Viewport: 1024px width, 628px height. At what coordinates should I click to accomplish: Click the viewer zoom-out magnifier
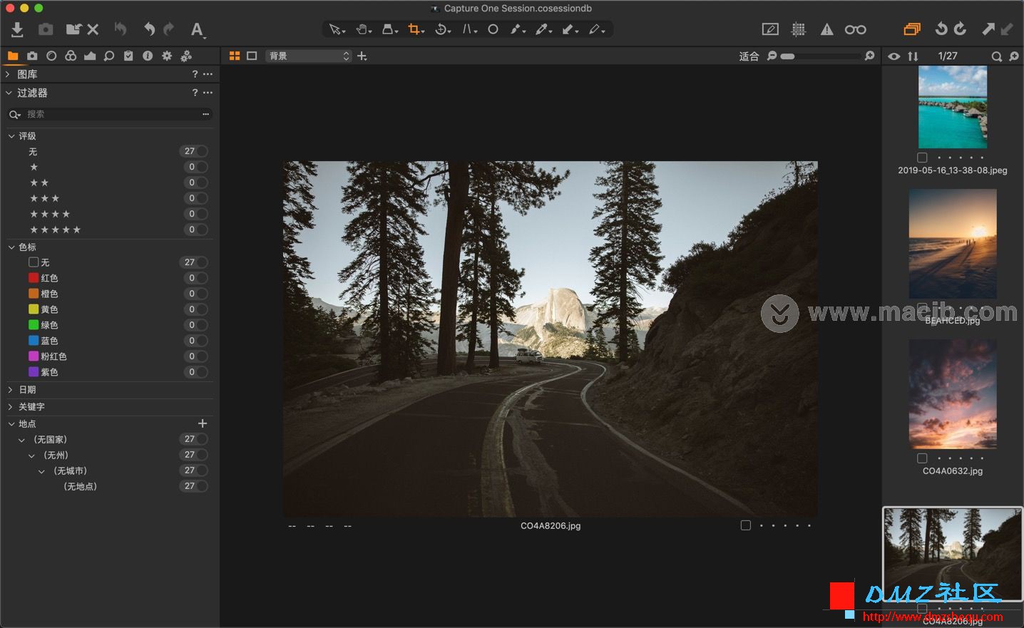(x=772, y=56)
